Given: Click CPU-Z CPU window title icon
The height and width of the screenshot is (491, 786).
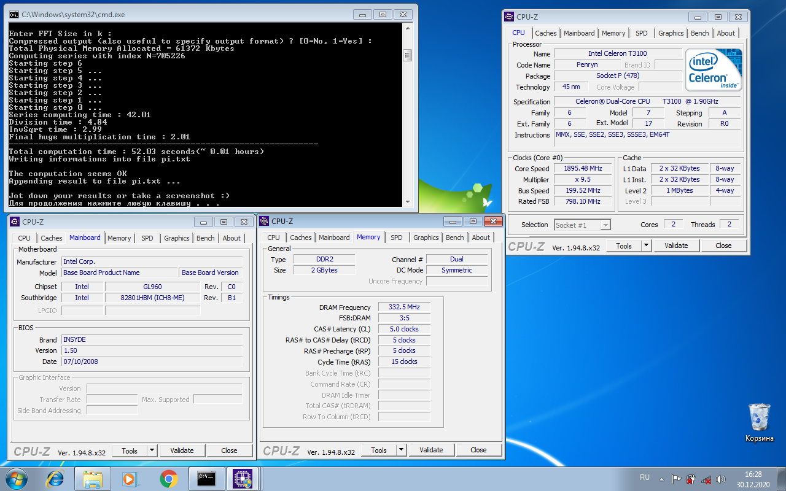Looking at the screenshot, I should [510, 17].
